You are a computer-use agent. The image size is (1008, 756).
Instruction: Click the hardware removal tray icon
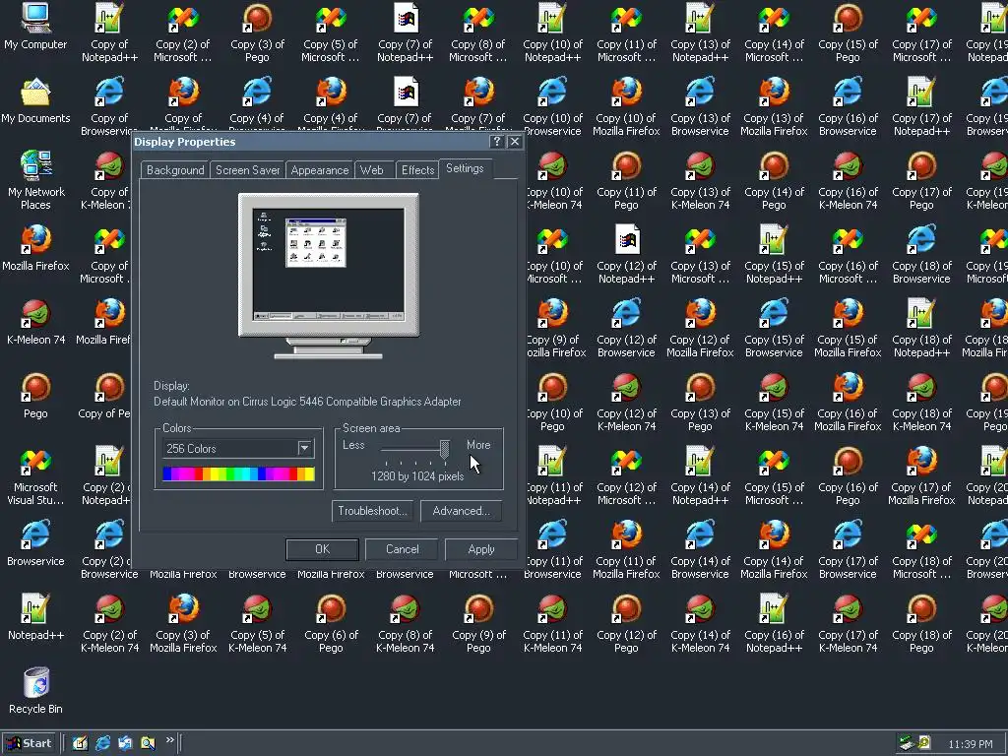[907, 743]
